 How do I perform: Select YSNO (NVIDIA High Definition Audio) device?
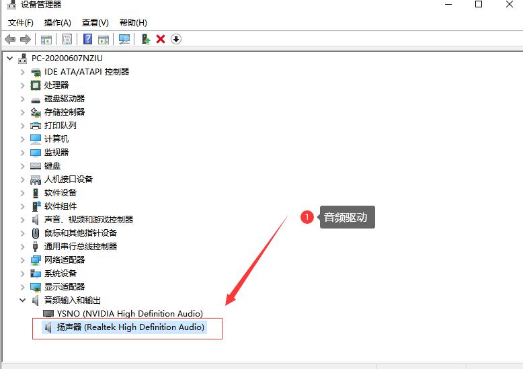[x=130, y=314]
